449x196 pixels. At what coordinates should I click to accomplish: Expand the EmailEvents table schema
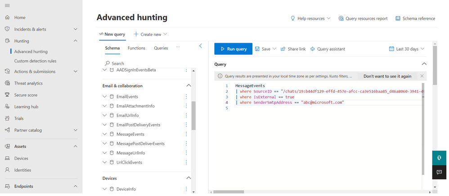coord(105,97)
